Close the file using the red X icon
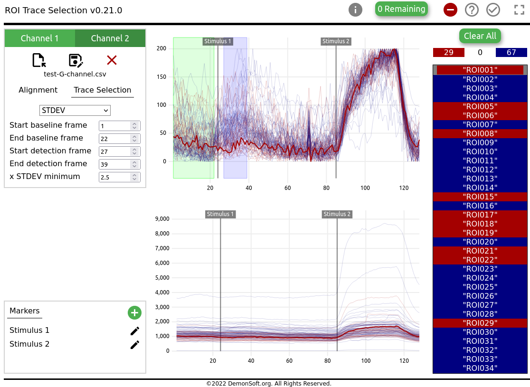Image resolution: width=530 pixels, height=387 pixels. [112, 60]
